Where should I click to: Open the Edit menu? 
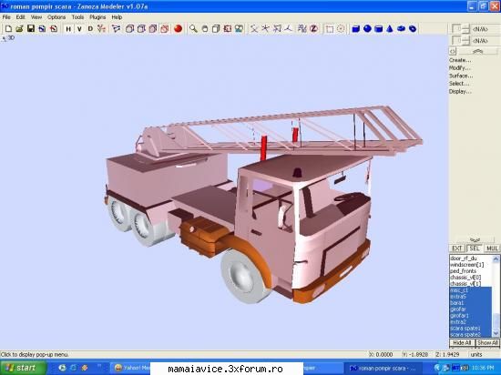point(20,17)
